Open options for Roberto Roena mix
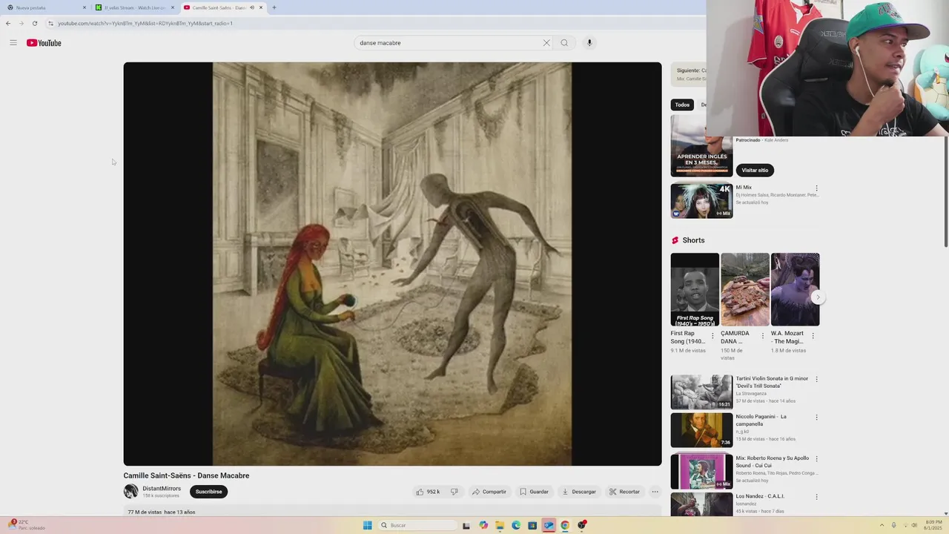The image size is (949, 534). coord(816,458)
